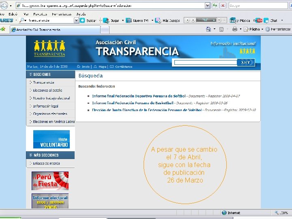The image size is (292, 219).
Task: Open the Información legal section
Action: (x=45, y=106)
